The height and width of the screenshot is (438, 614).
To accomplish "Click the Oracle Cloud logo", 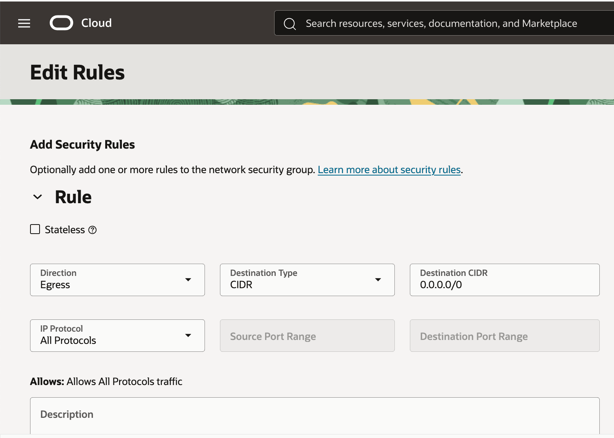I will (61, 23).
